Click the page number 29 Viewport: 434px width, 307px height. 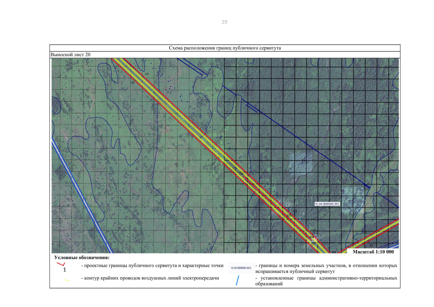click(224, 22)
